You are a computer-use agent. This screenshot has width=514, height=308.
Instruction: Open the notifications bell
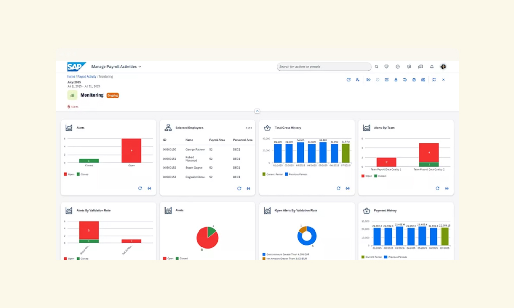tap(432, 67)
